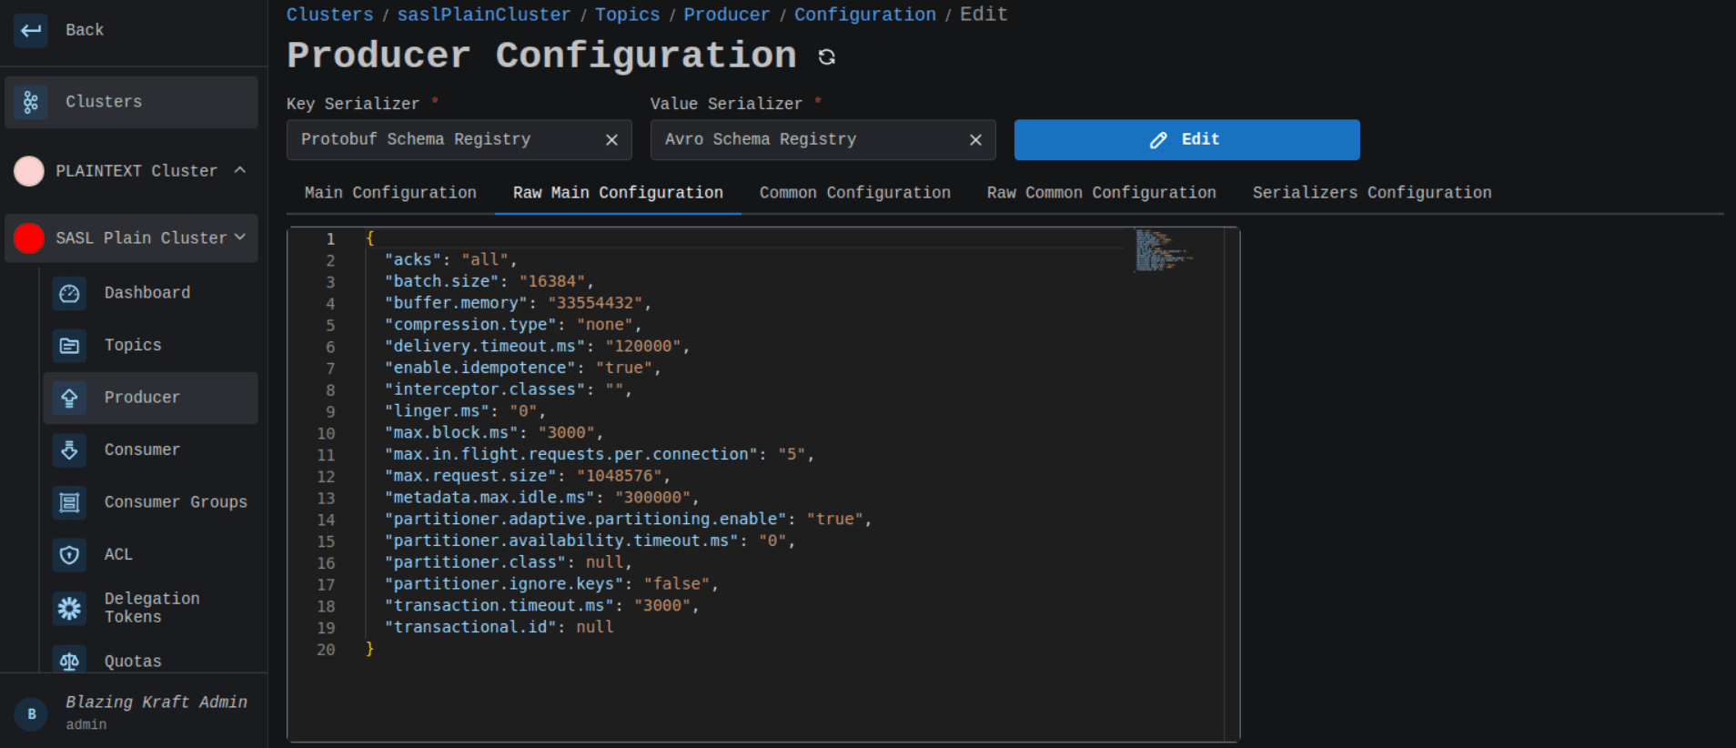
Task: Clear the Avro Schema Registry value serializer
Action: click(x=975, y=140)
